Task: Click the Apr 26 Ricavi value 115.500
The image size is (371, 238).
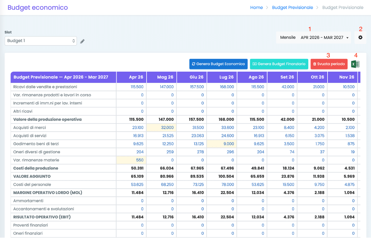Action: point(137,87)
